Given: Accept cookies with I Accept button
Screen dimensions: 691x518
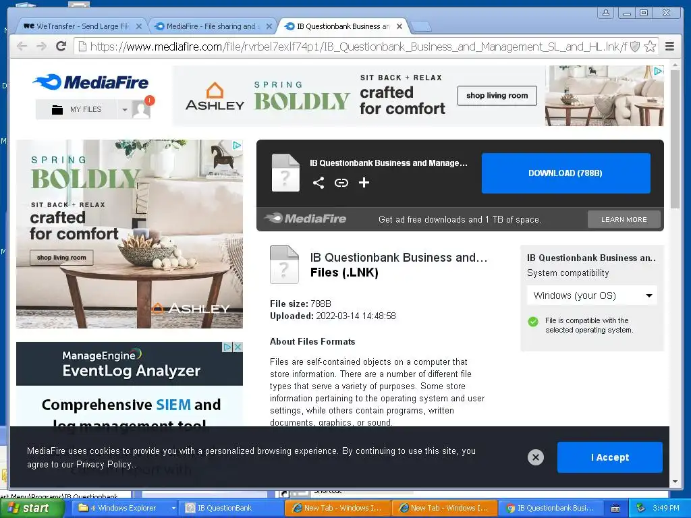Looking at the screenshot, I should coord(610,457).
